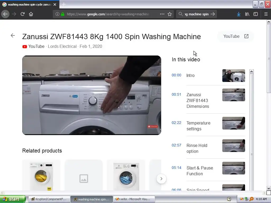
Task: Click the back arrow beside video title
Action: click(13, 36)
